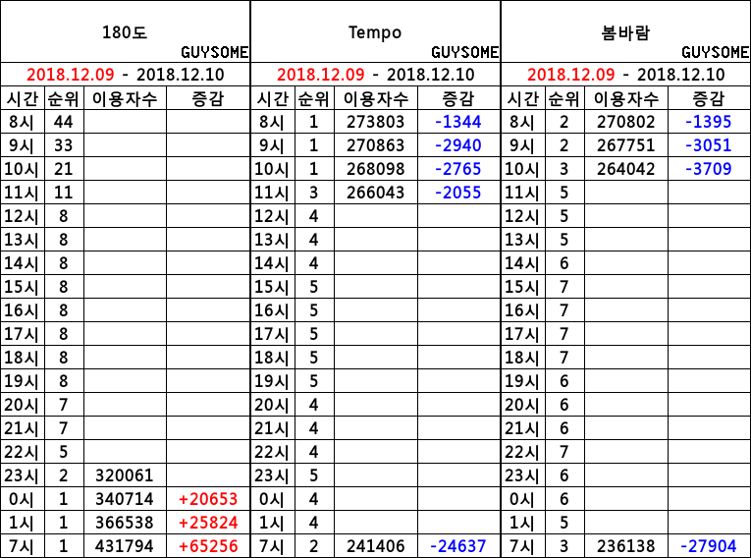The width and height of the screenshot is (751, 558).
Task: Click the 14시 time cell in 봄바람 table
Action: tap(521, 263)
